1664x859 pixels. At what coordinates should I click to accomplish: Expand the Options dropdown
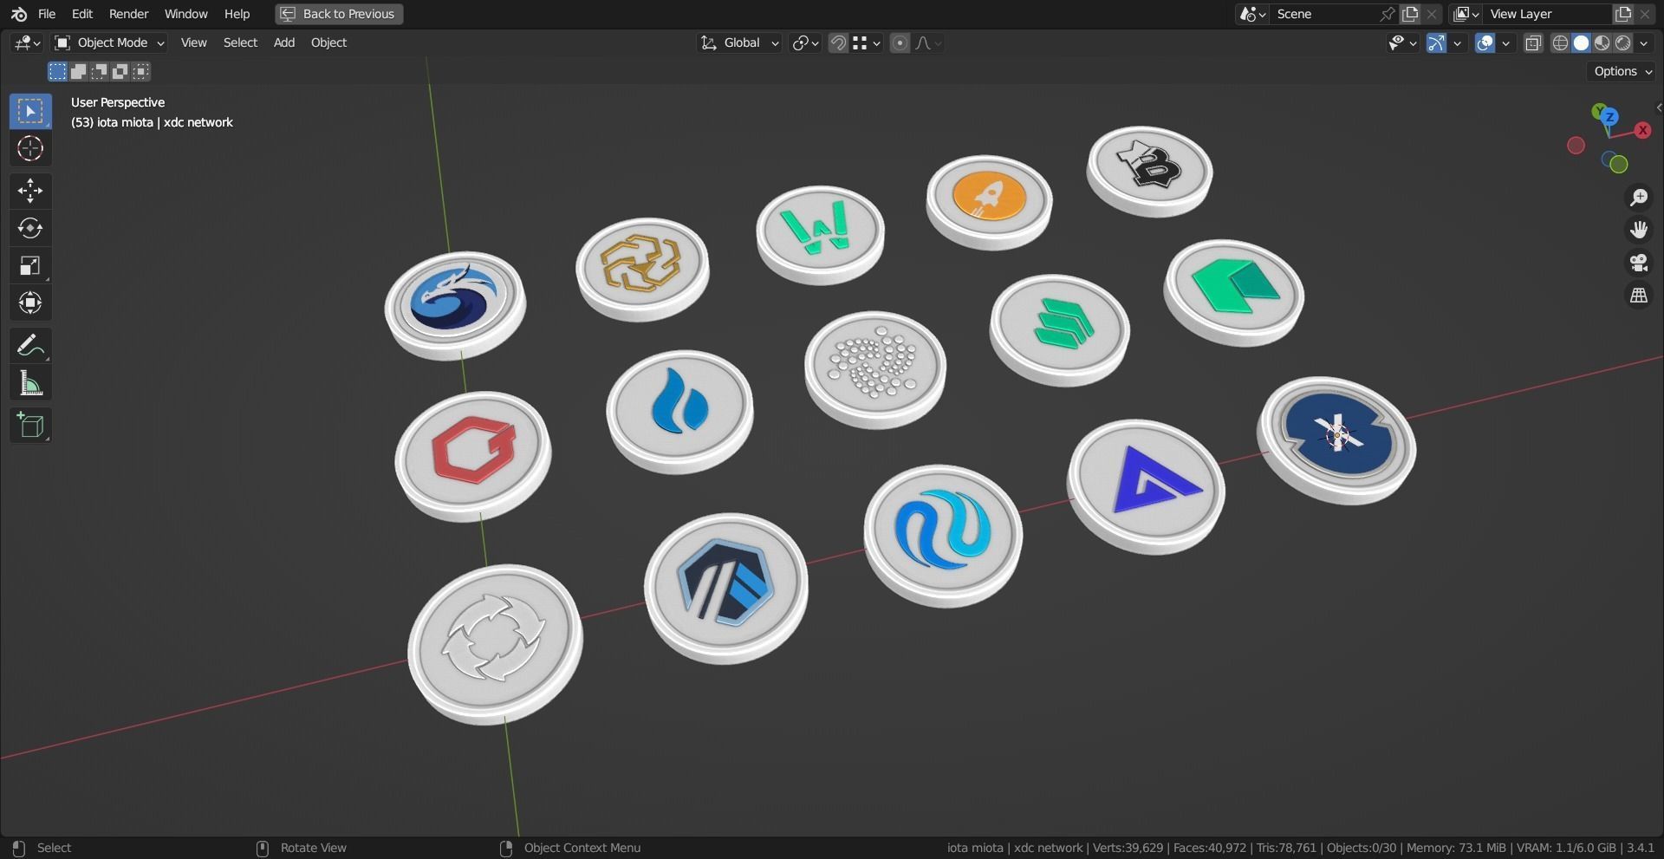1622,71
